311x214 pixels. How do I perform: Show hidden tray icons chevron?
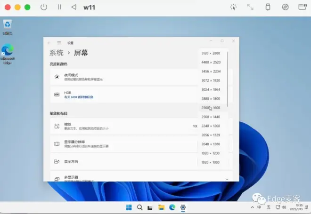[252, 207]
